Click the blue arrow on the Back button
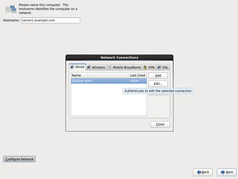Image resolution: width=238 pixels, height=179 pixels. pyautogui.click(x=198, y=172)
